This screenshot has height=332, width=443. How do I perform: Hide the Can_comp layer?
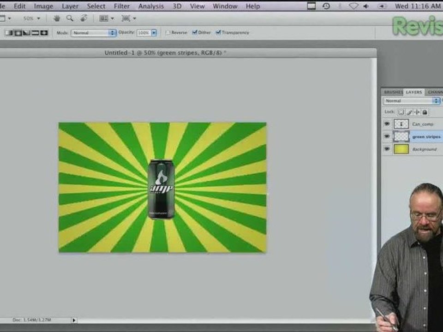pos(387,124)
